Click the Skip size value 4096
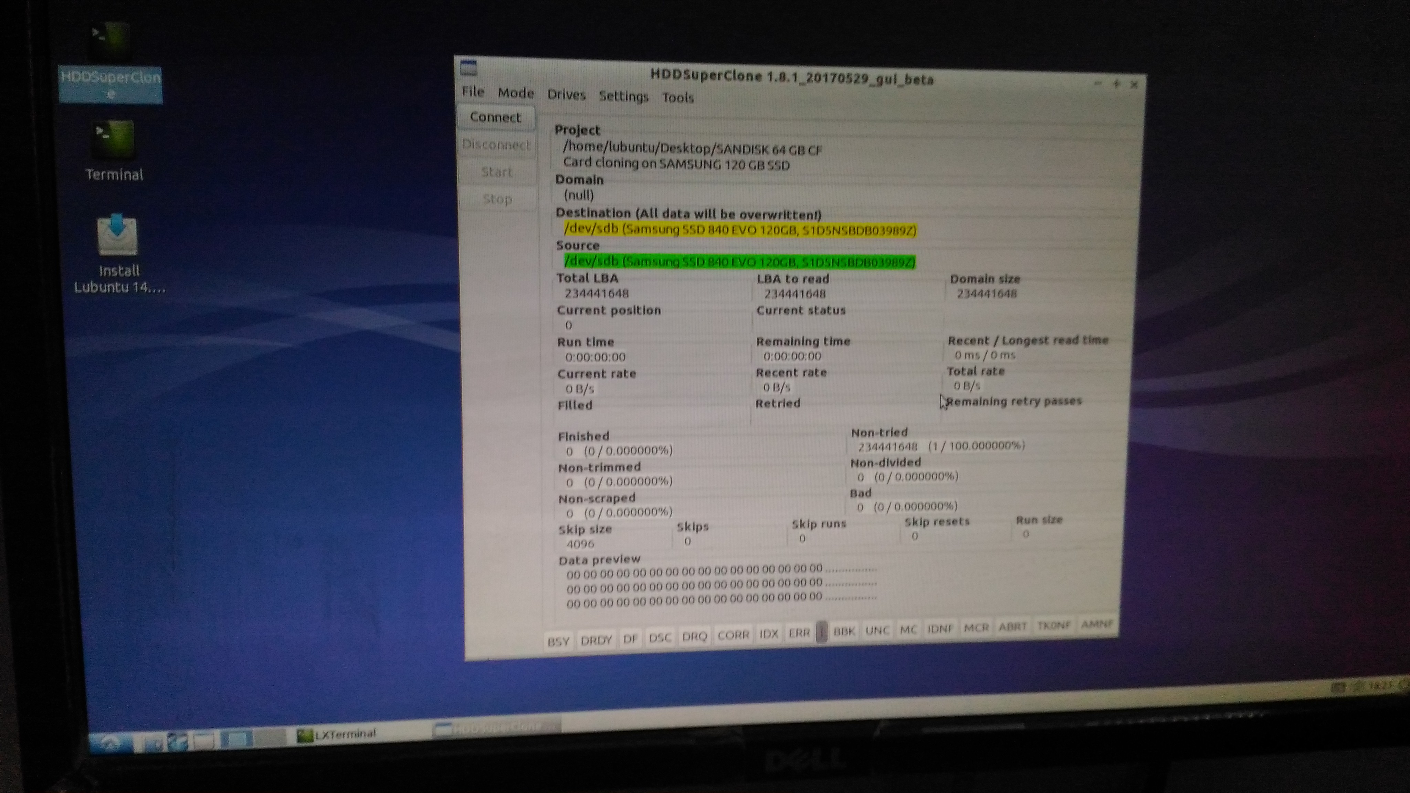 [x=580, y=544]
